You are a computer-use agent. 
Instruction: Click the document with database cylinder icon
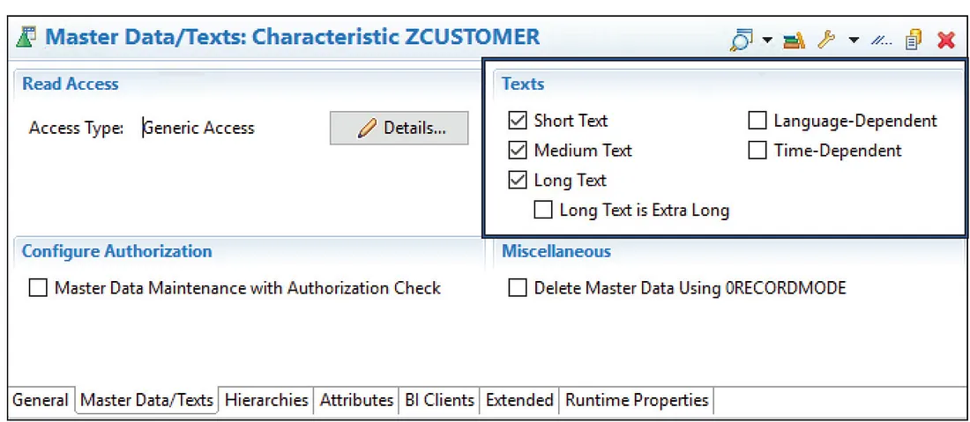point(914,40)
